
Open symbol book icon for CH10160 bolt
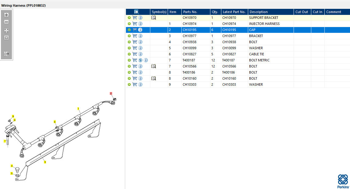pyautogui.click(x=154, y=78)
